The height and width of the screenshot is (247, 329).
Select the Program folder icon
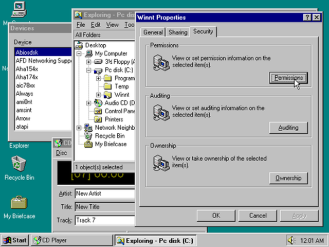(108, 78)
